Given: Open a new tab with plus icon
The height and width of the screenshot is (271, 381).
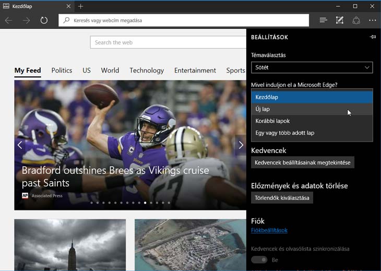Looking at the screenshot, I should pyautogui.click(x=80, y=6).
